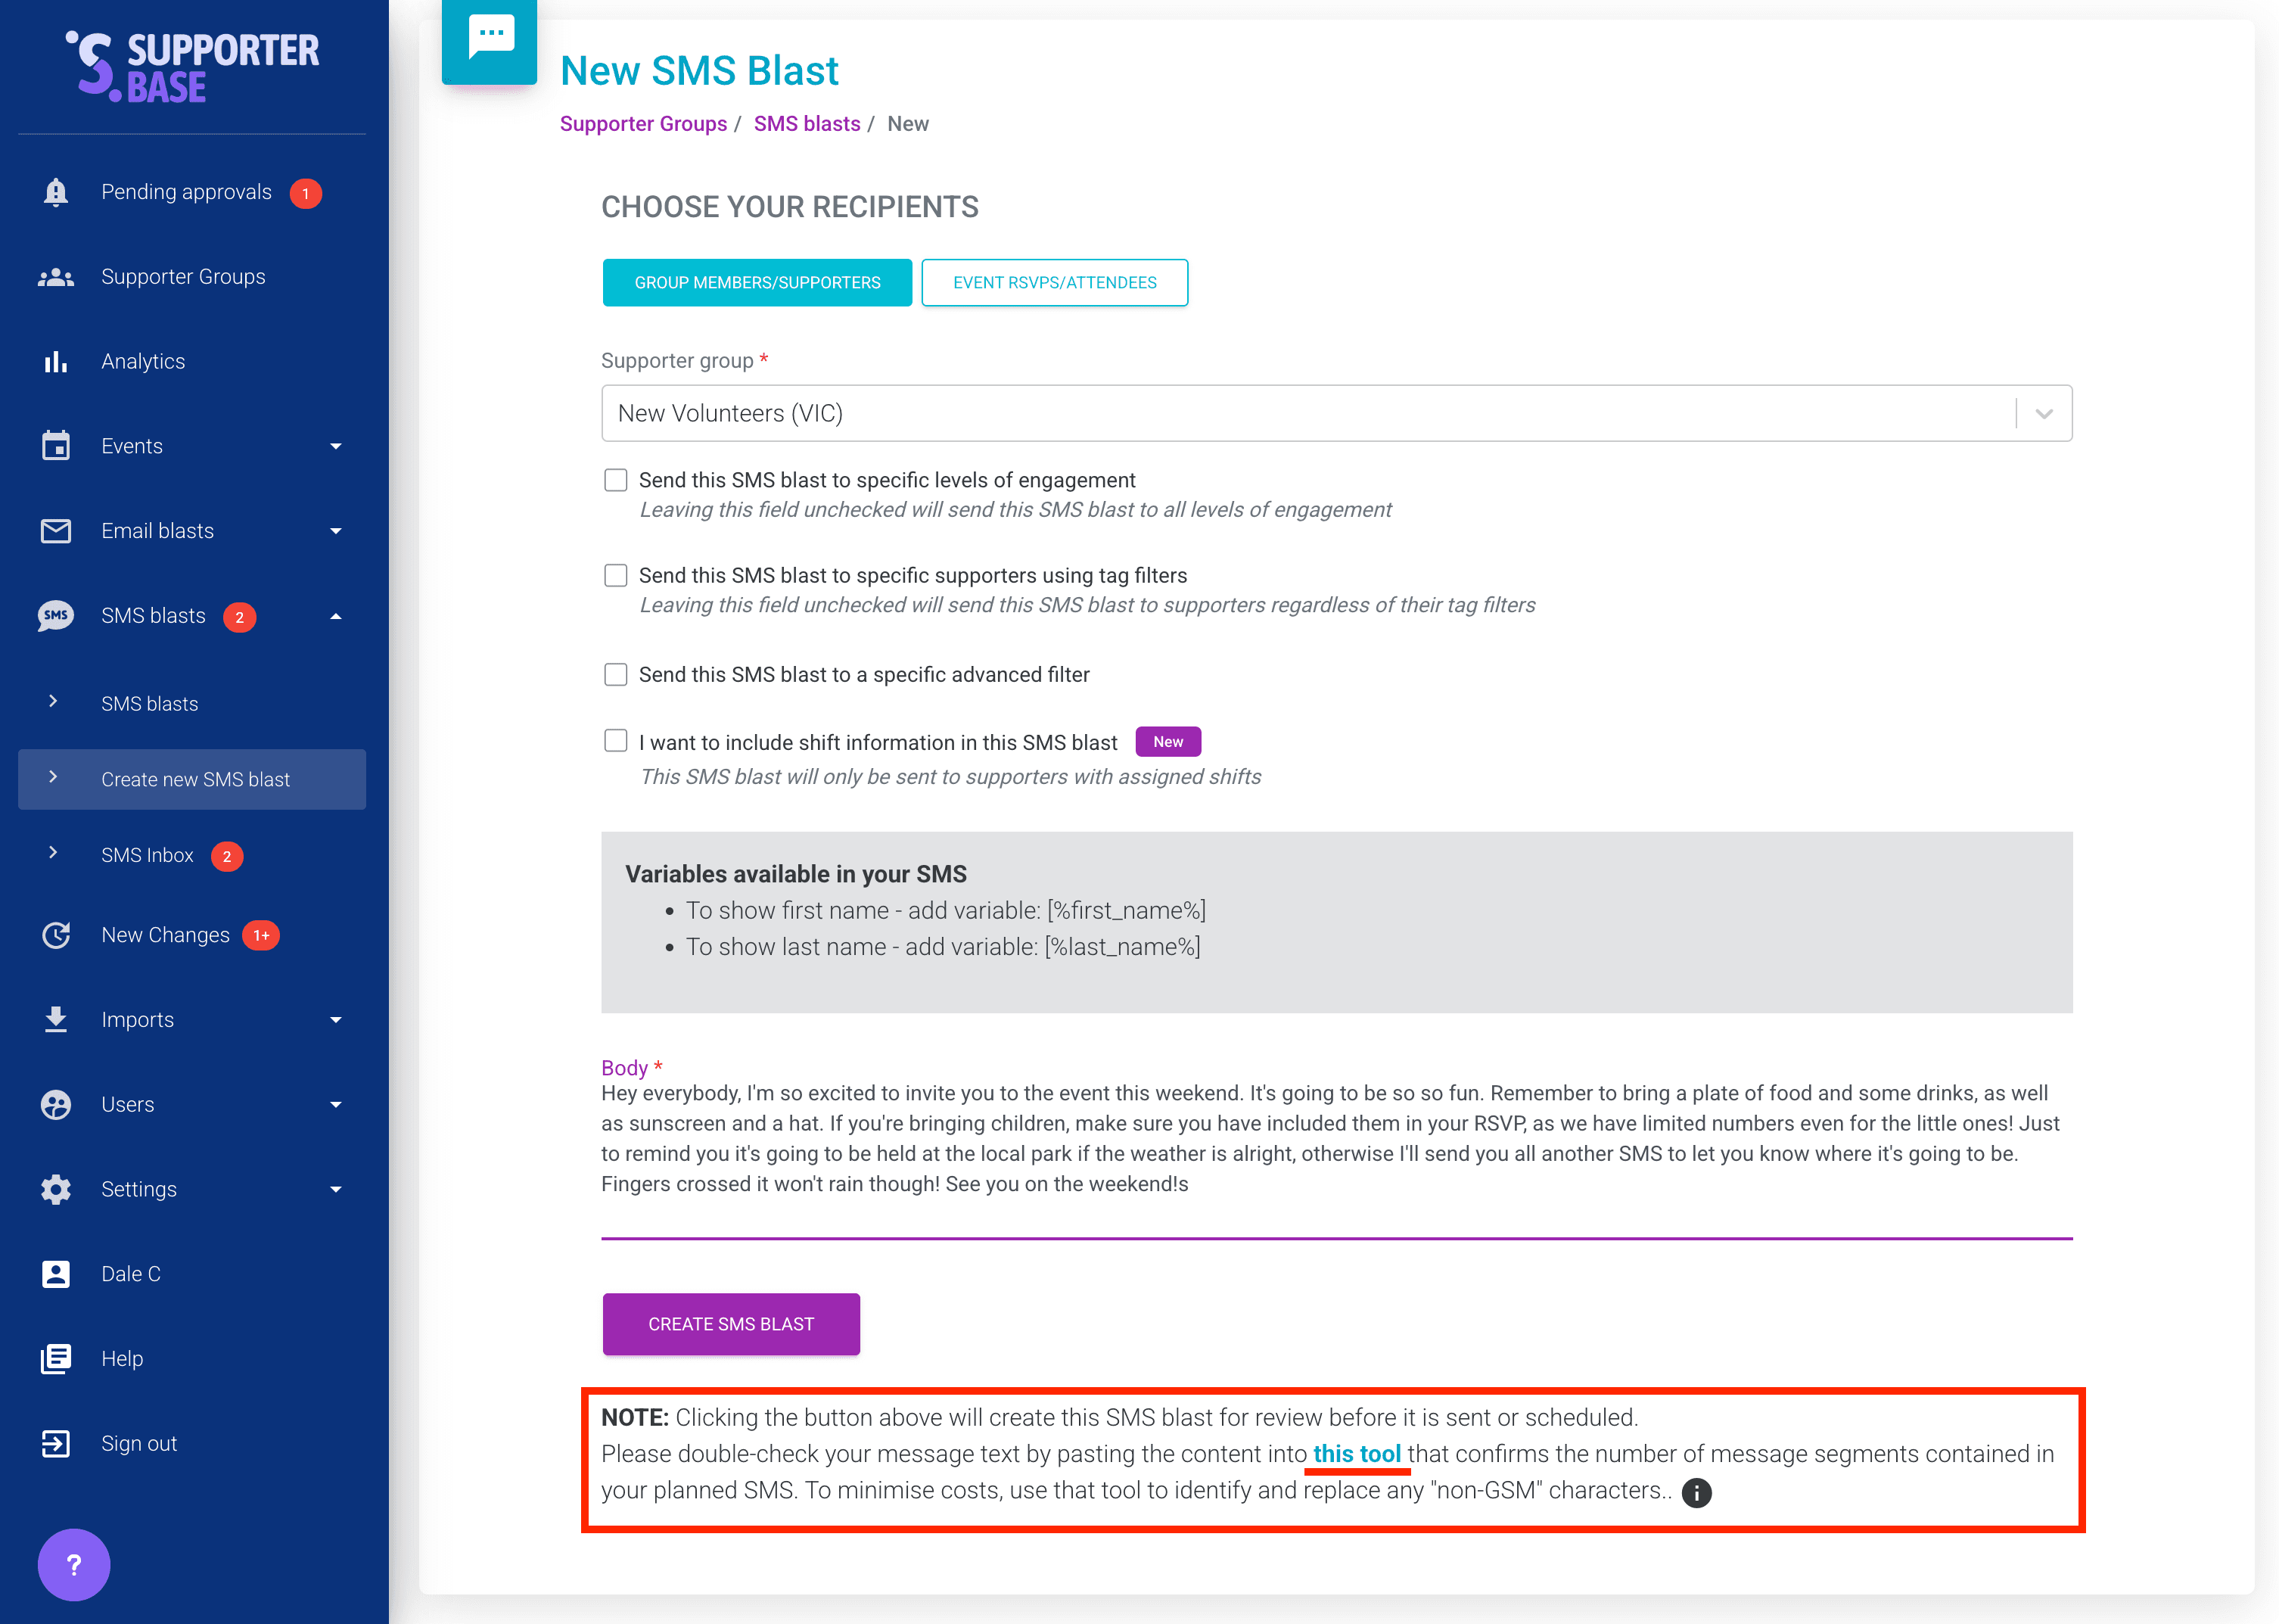The width and height of the screenshot is (2279, 1624).
Task: Expand the Events sidebar menu arrow
Action: 336,446
